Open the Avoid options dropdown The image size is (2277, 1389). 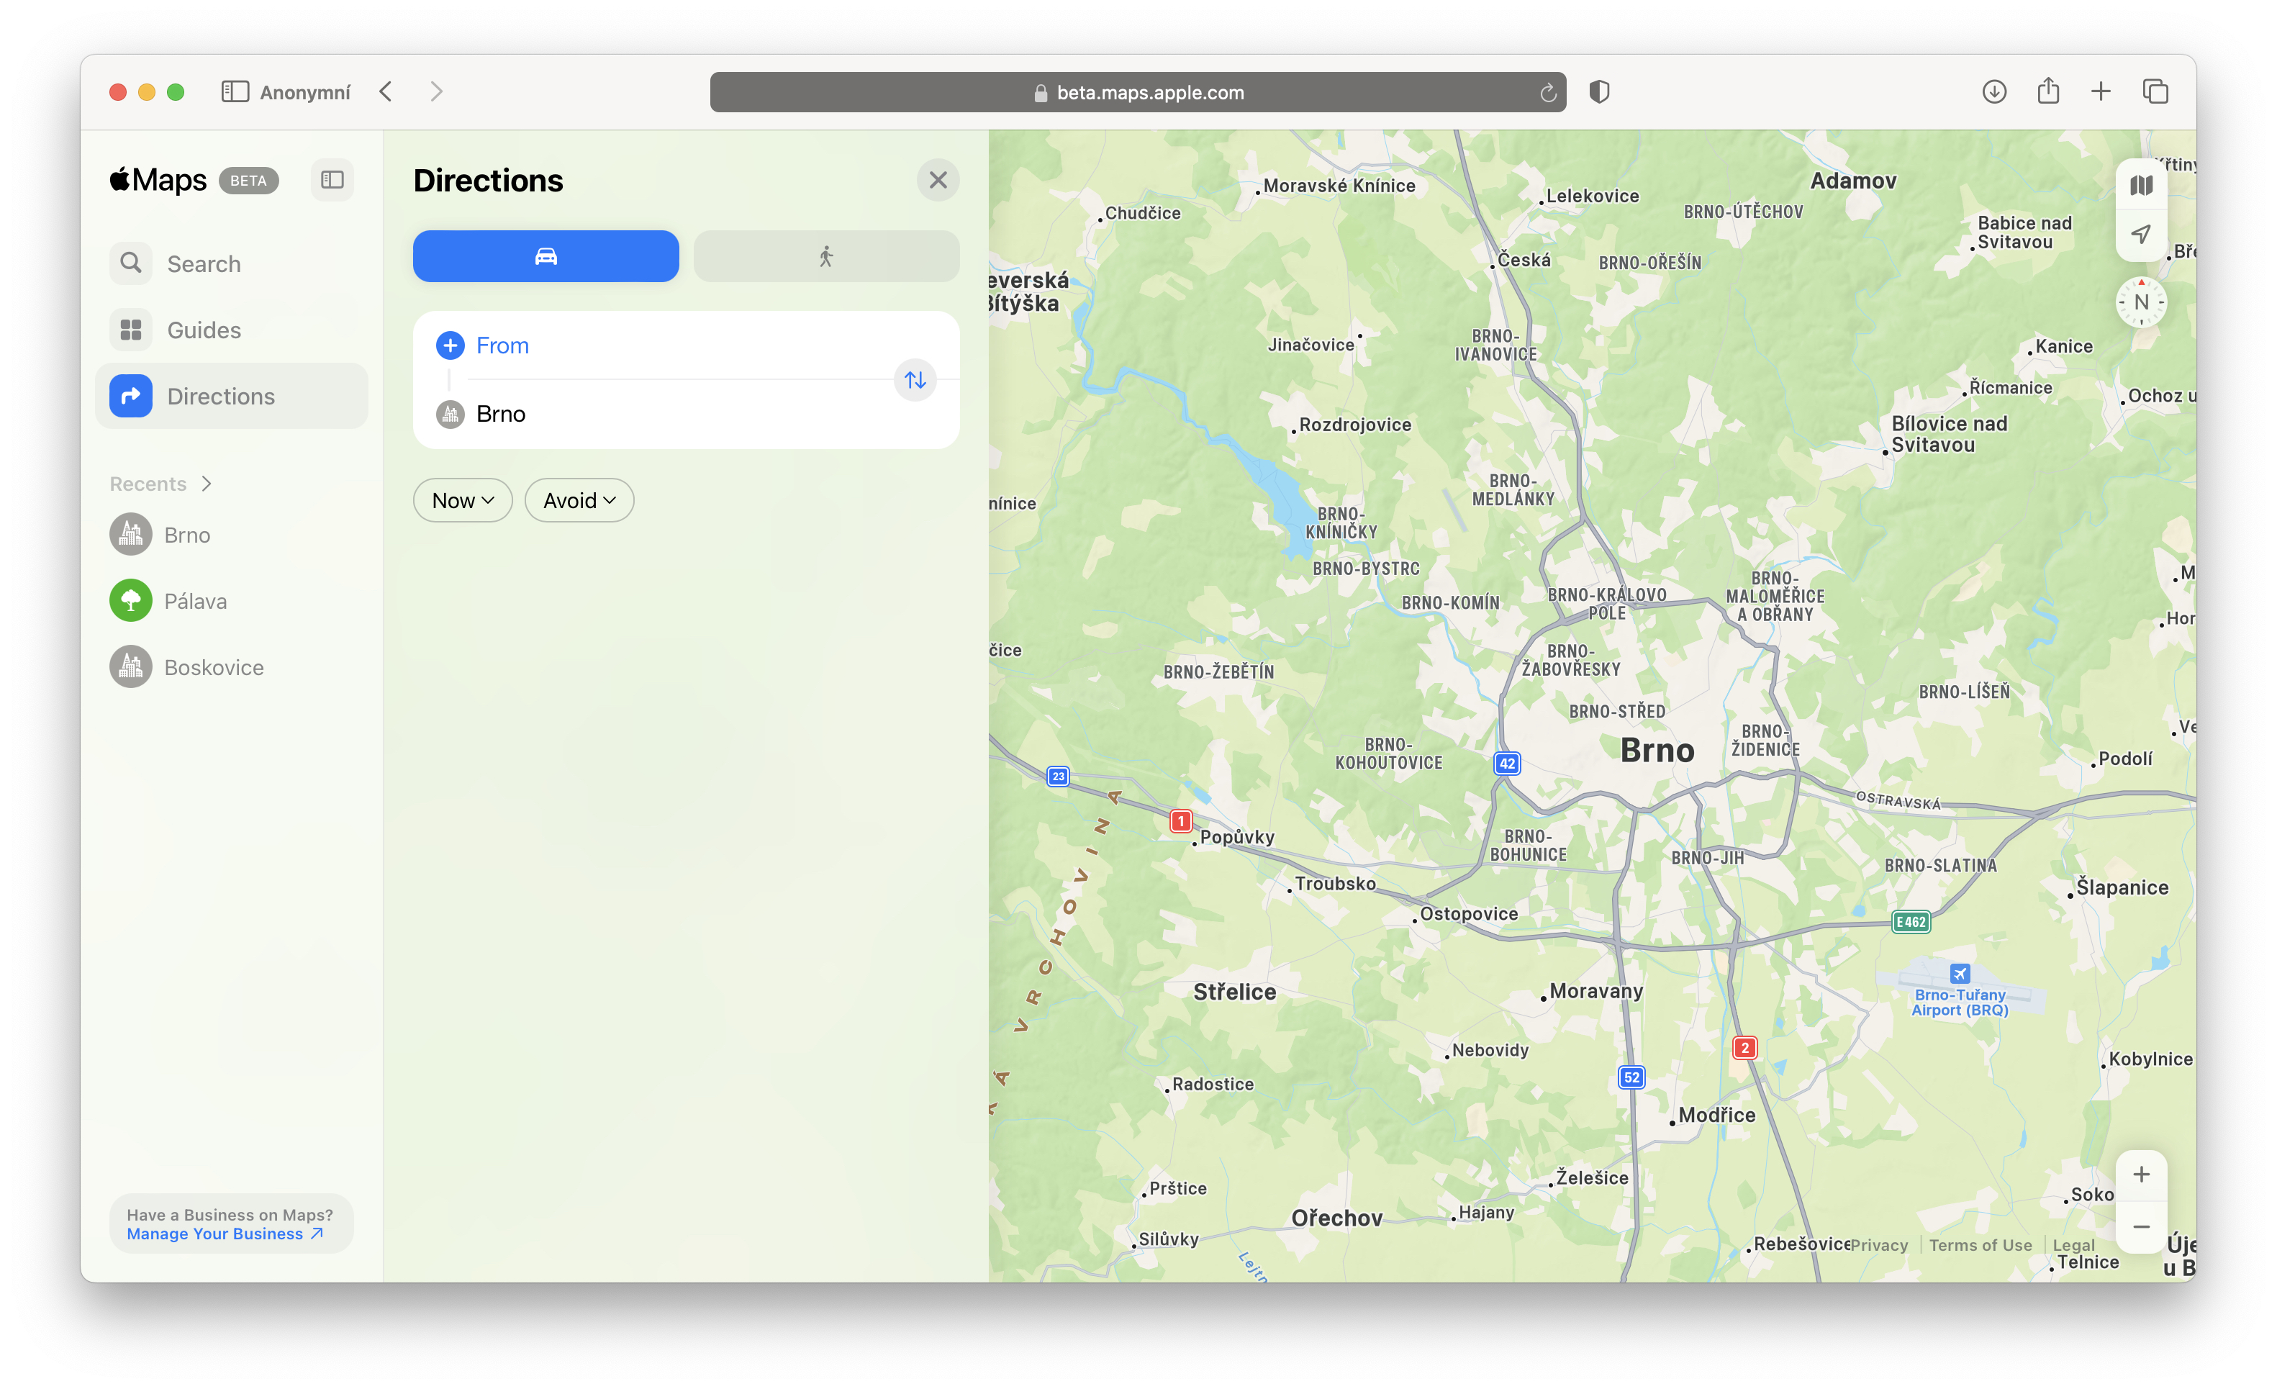coord(579,500)
